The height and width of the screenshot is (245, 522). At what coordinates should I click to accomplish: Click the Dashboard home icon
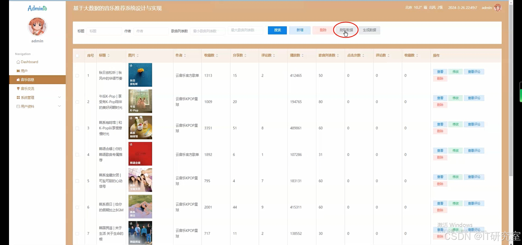point(18,62)
